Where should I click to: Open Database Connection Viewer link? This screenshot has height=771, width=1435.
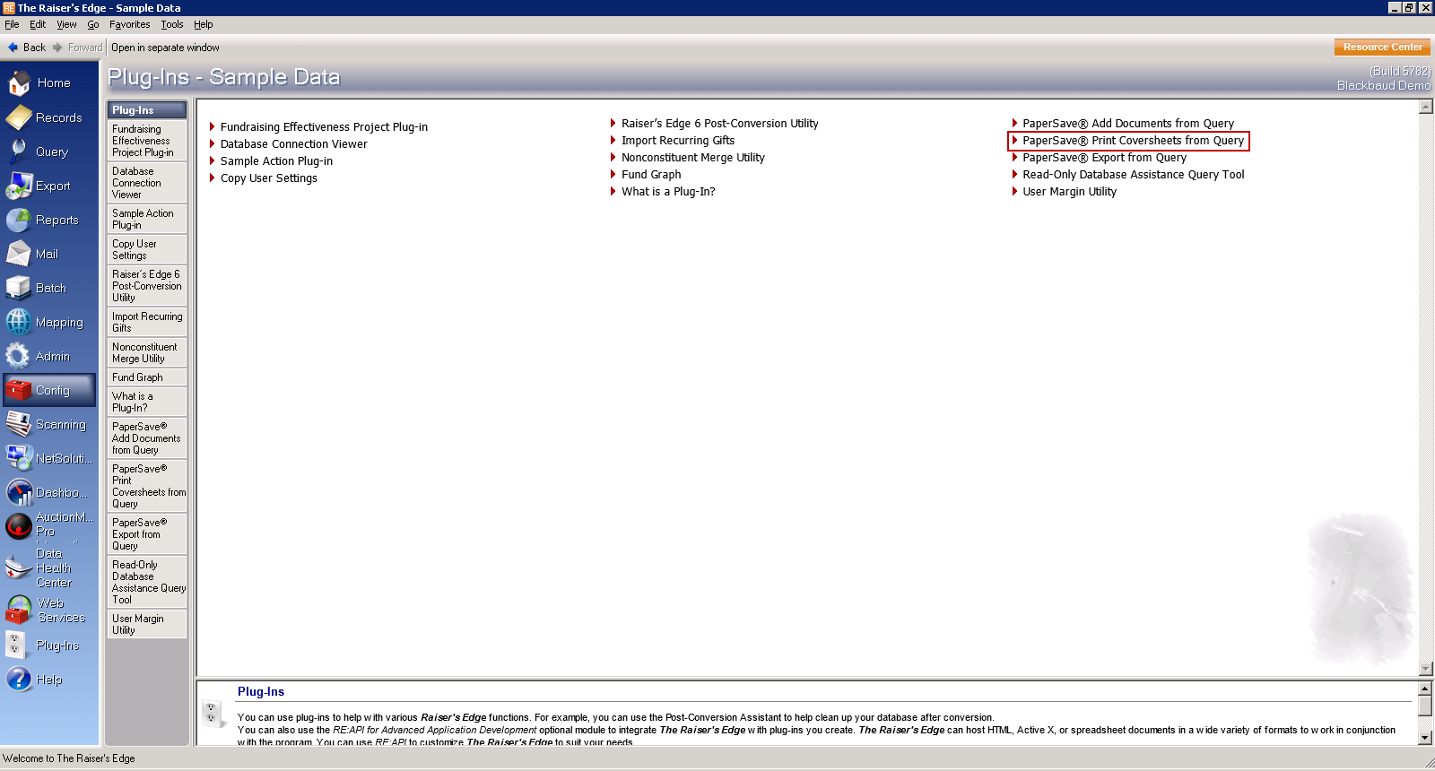coord(293,144)
